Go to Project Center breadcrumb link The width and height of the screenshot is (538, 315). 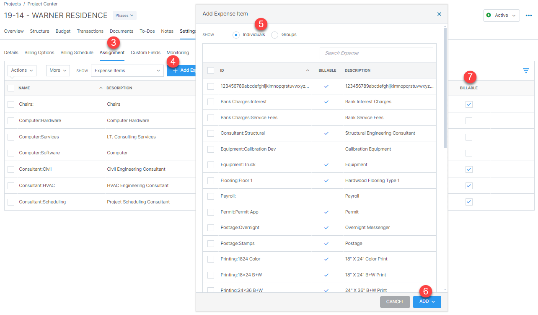click(x=43, y=4)
